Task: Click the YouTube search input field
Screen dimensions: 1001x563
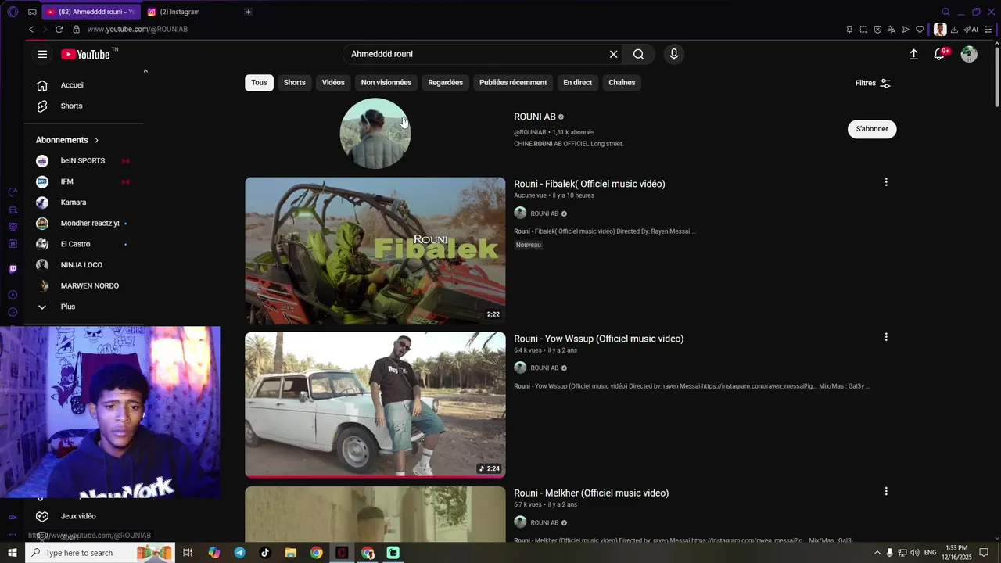Action: (475, 54)
